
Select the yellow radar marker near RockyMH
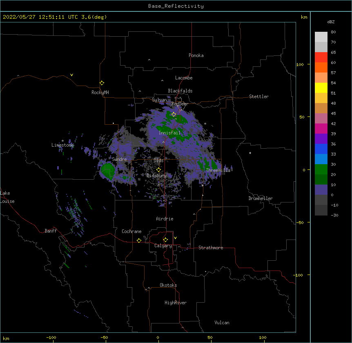coord(102,83)
